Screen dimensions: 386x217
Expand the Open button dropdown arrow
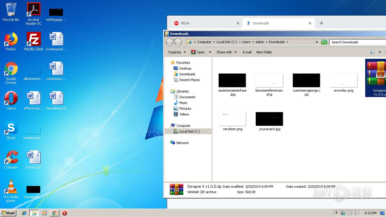coord(210,52)
